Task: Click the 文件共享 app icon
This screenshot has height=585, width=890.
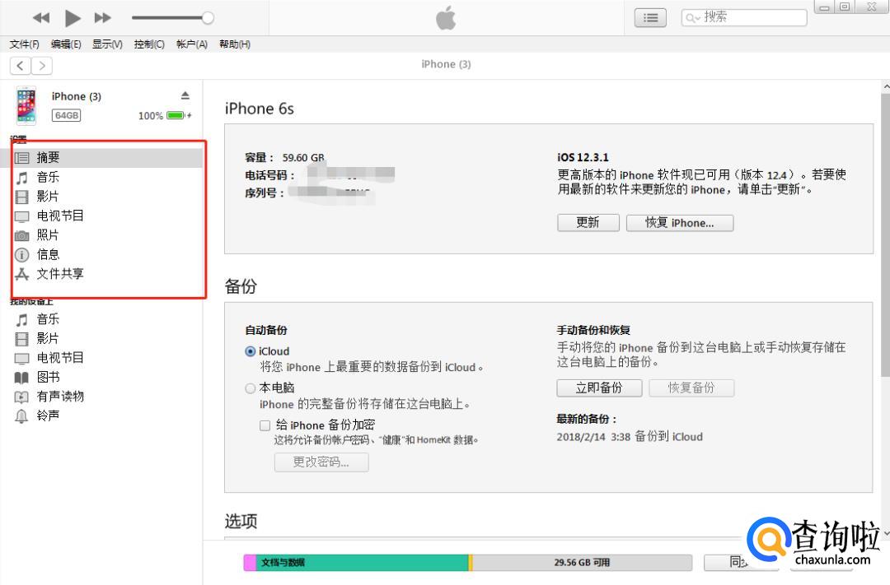Action: (21, 274)
